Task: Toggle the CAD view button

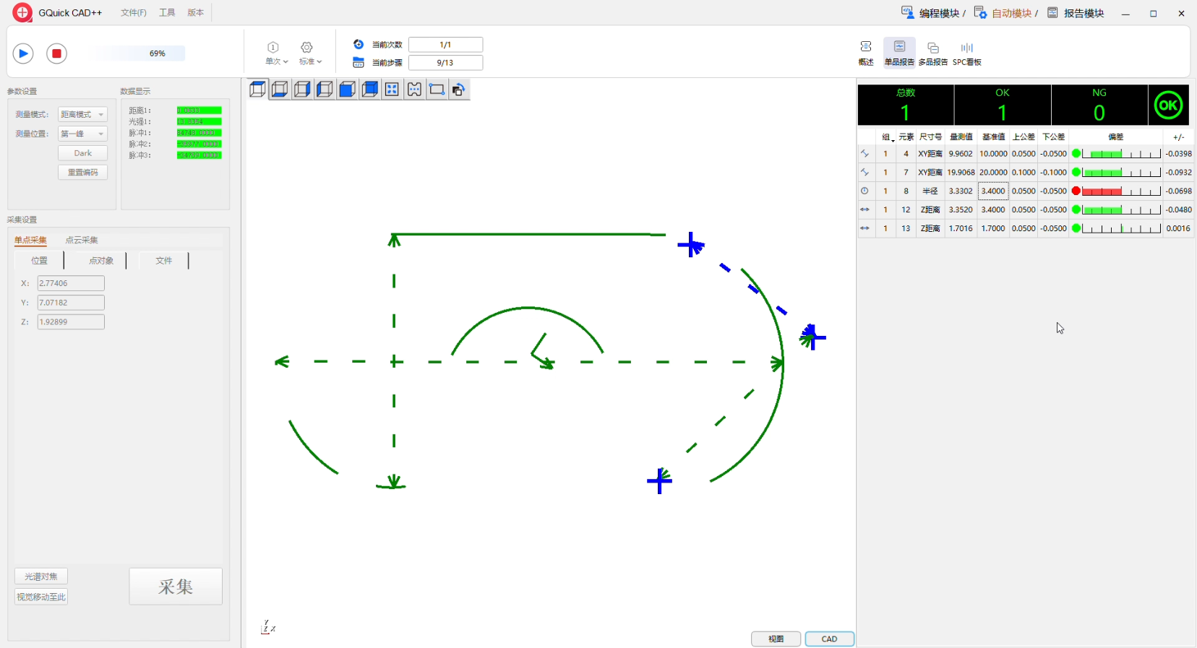Action: coord(829,639)
